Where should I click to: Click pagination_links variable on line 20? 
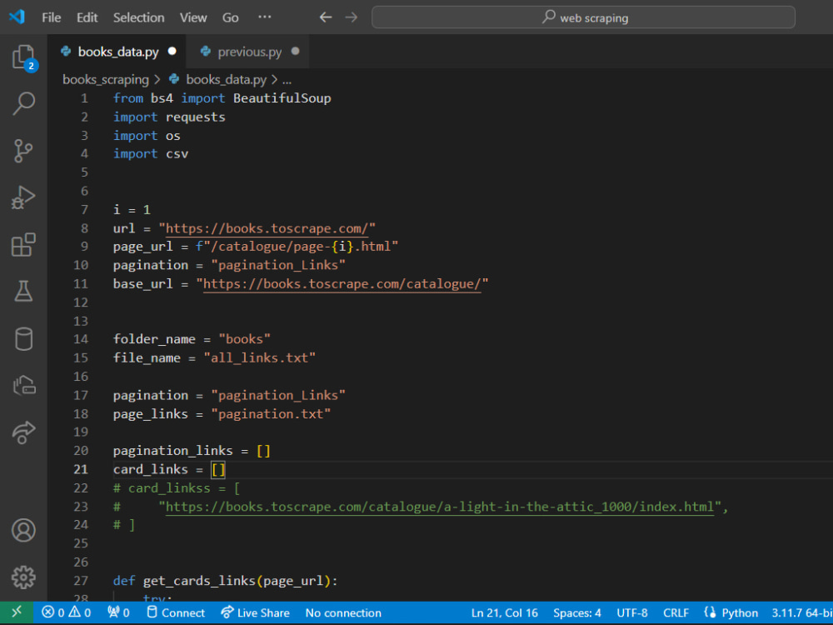(172, 451)
